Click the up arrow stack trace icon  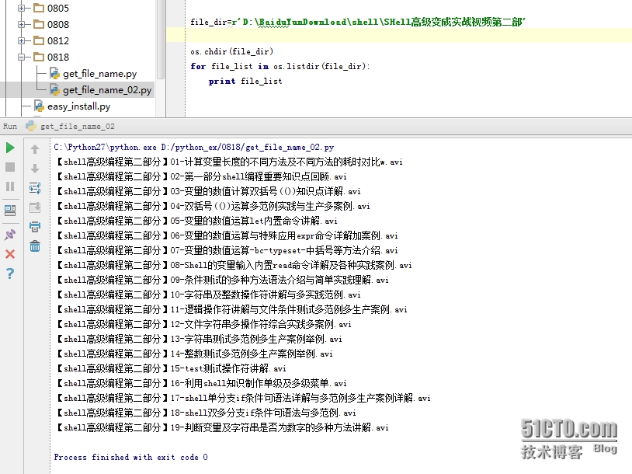pyautogui.click(x=35, y=149)
